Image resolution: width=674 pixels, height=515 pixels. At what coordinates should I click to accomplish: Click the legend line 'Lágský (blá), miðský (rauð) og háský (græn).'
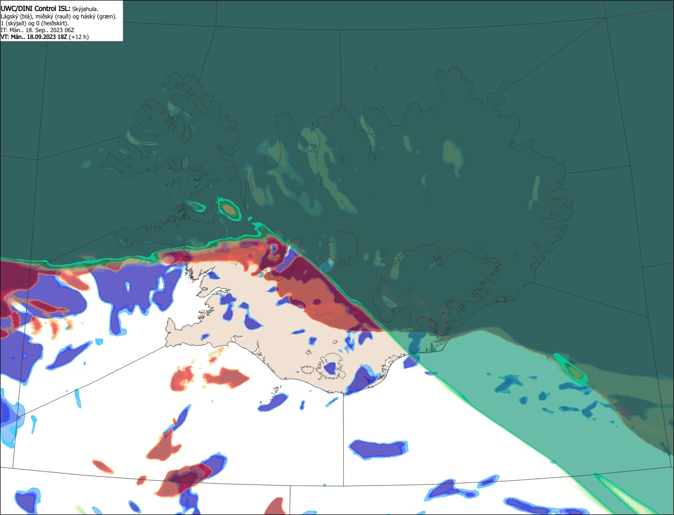(58, 16)
